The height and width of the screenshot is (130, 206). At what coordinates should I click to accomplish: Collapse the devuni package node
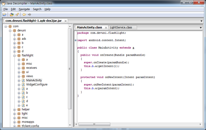point(10,31)
